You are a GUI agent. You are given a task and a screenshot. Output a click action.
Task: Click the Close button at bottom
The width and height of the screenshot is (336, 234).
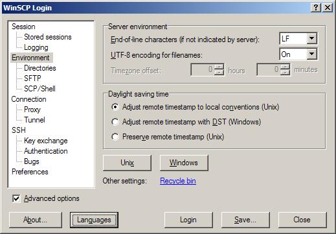[302, 220]
